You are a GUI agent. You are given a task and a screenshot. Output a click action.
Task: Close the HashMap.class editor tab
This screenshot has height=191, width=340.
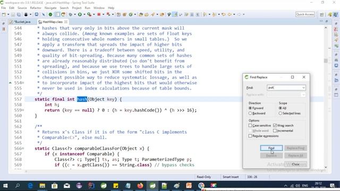pos(66,22)
